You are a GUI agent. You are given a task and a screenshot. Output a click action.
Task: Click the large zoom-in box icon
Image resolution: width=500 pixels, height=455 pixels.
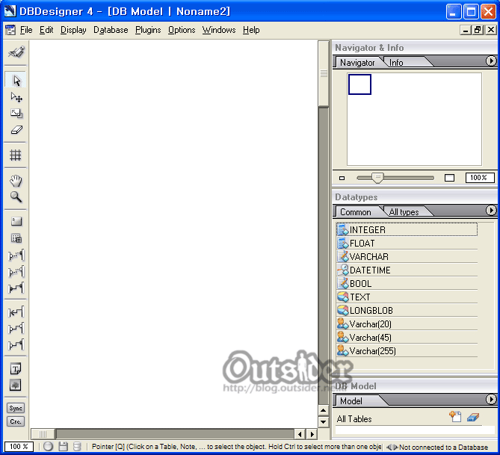pyautogui.click(x=449, y=178)
